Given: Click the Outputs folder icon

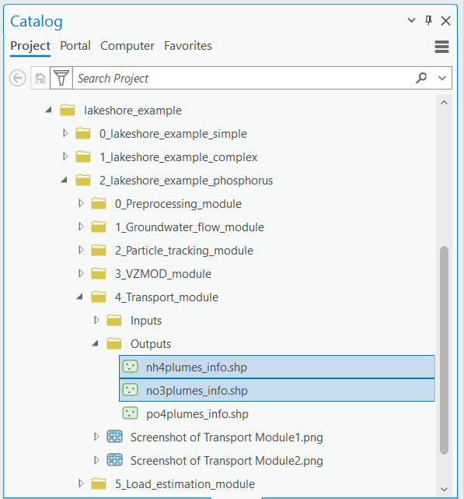Looking at the screenshot, I should point(114,344).
